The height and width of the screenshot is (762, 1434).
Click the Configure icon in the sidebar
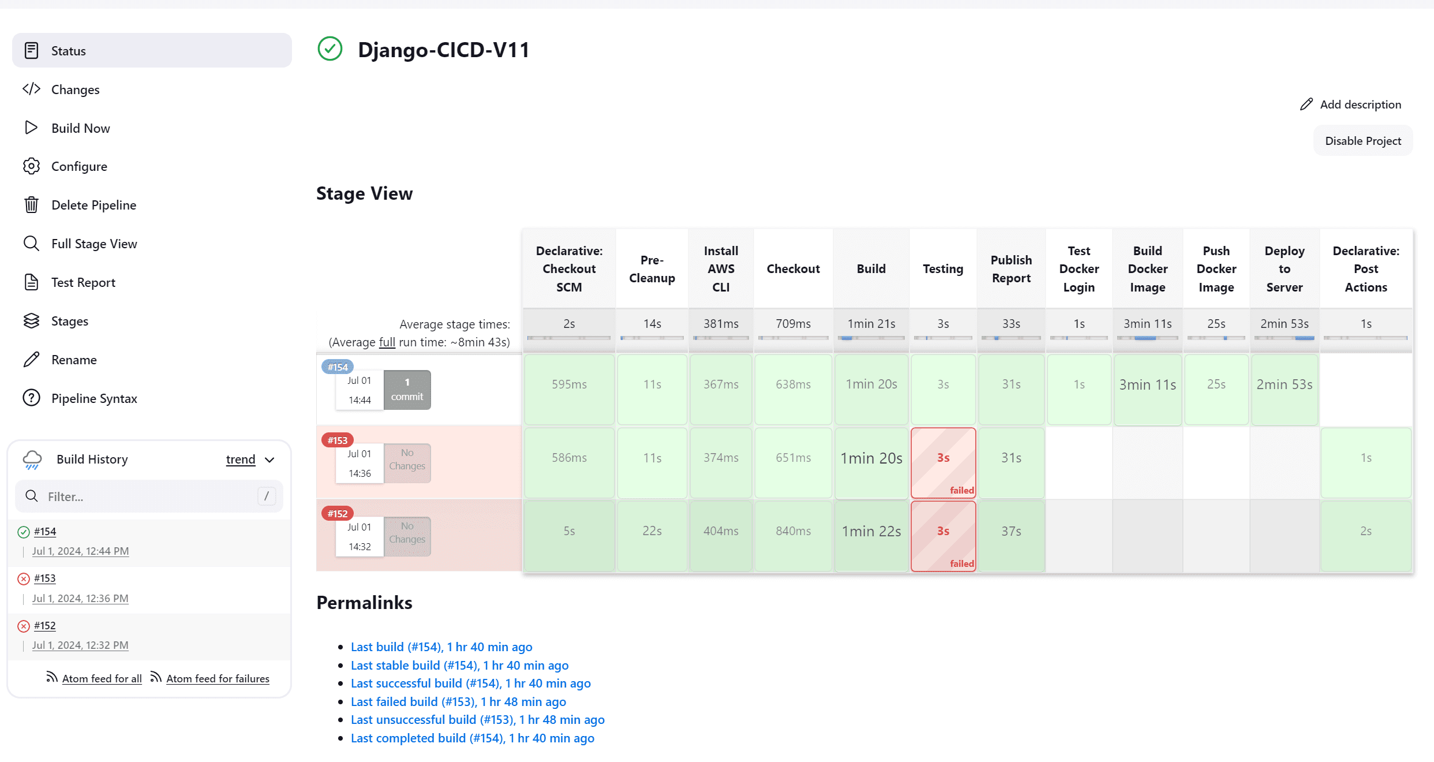pos(32,166)
